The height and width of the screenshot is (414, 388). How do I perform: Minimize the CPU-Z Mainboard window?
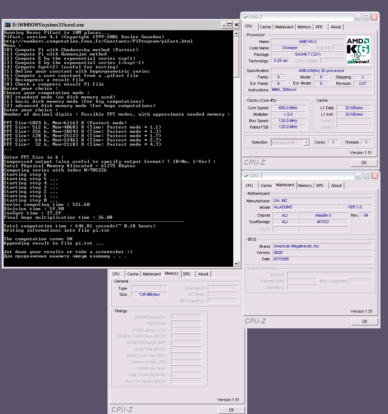click(x=358, y=176)
